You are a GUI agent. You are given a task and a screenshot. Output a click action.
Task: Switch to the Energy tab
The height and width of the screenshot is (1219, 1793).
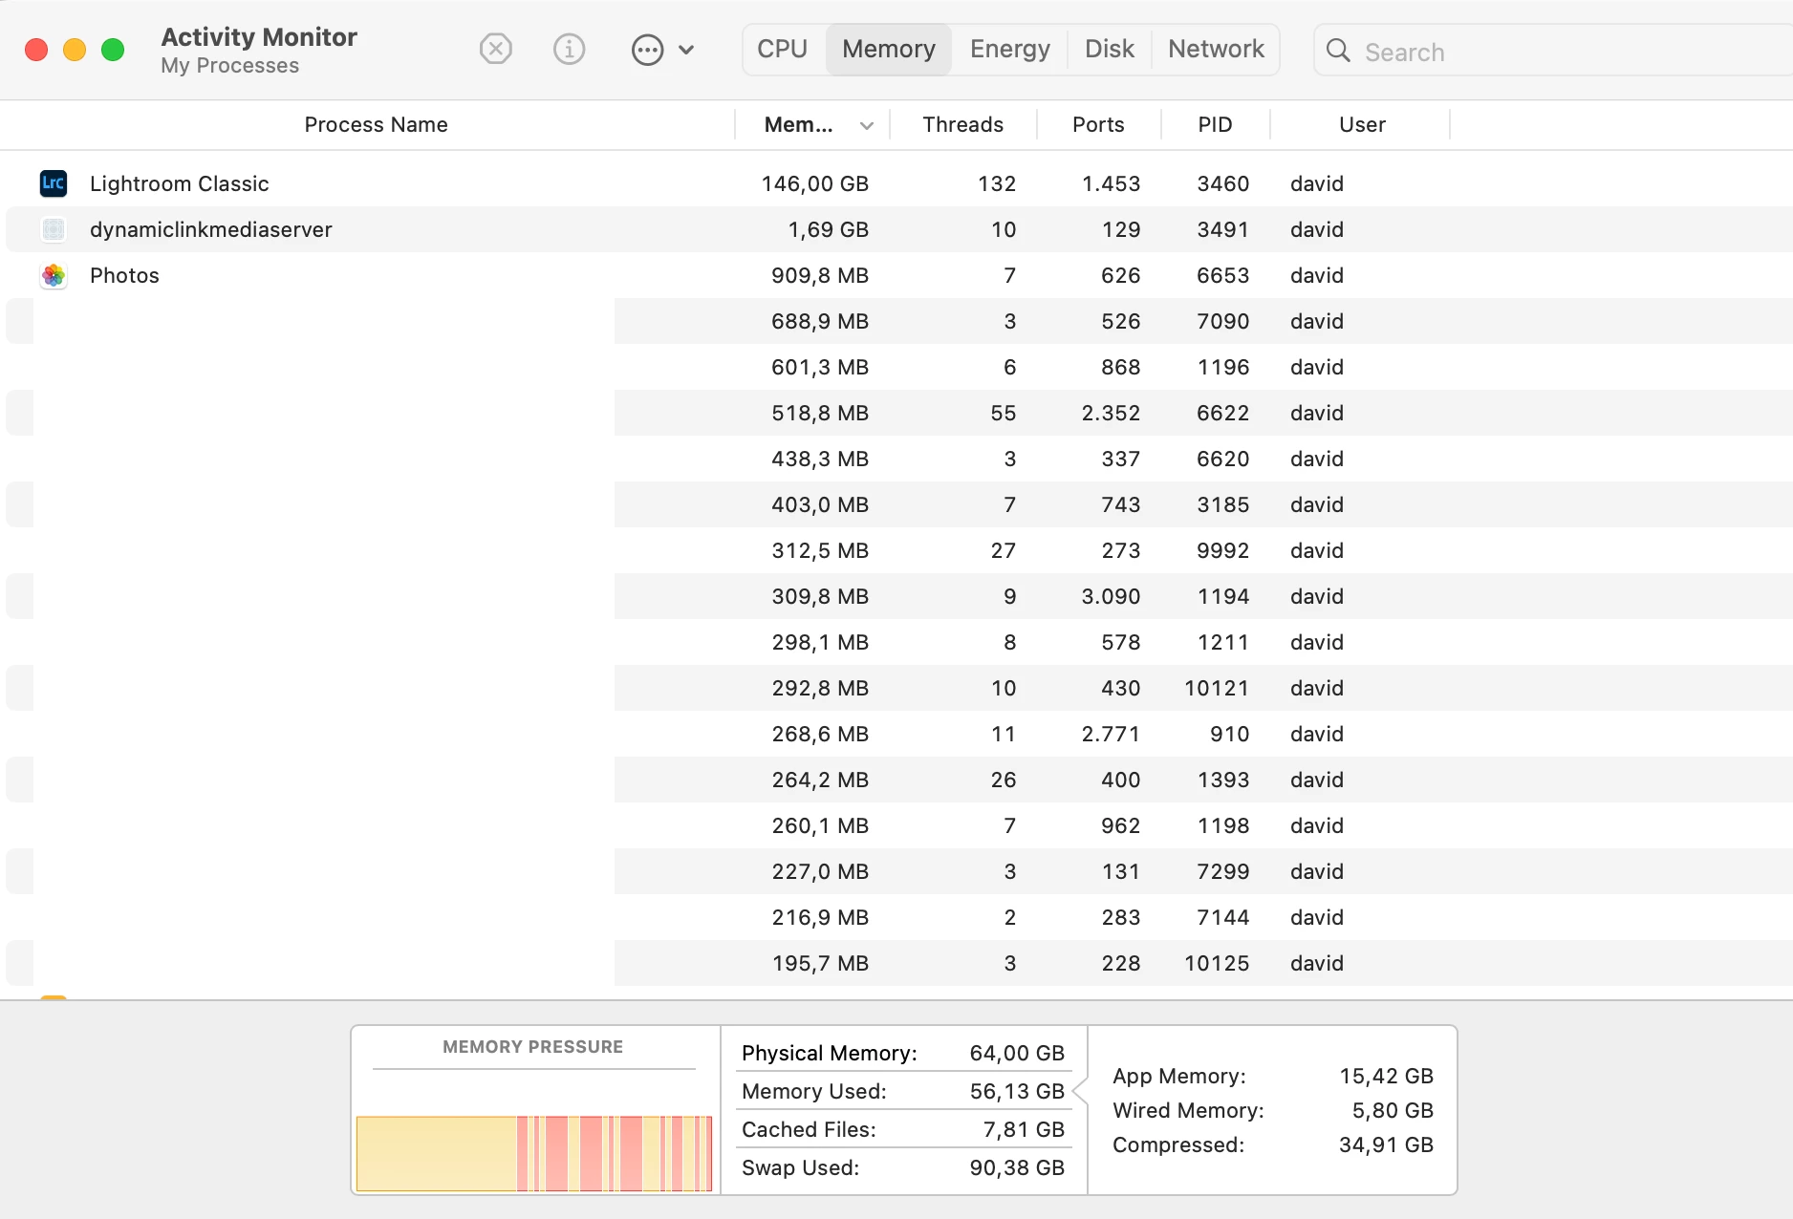click(1010, 49)
